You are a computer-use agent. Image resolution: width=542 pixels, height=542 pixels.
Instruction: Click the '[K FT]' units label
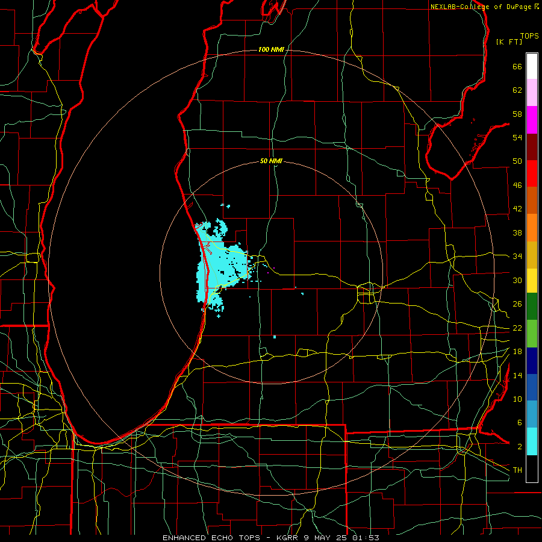click(x=509, y=42)
